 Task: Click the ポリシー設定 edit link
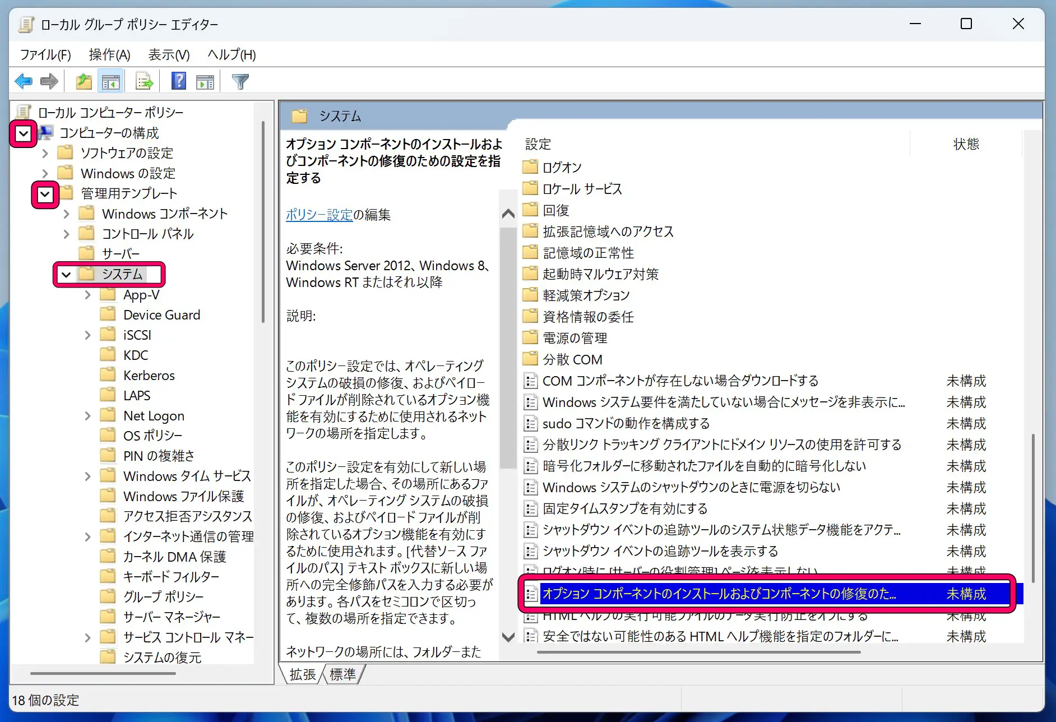(x=319, y=215)
